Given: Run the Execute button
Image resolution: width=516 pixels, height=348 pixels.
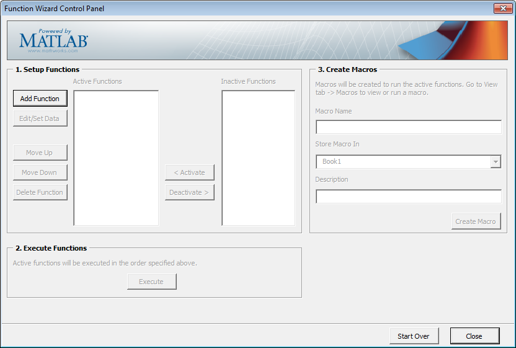Looking at the screenshot, I should (x=152, y=282).
